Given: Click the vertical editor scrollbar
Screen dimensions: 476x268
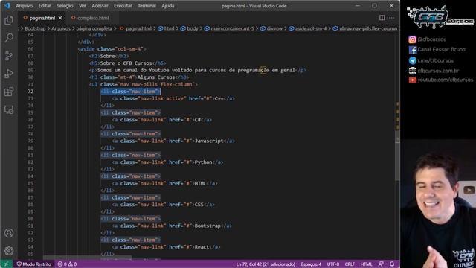Looking at the screenshot, I should click(397, 155).
